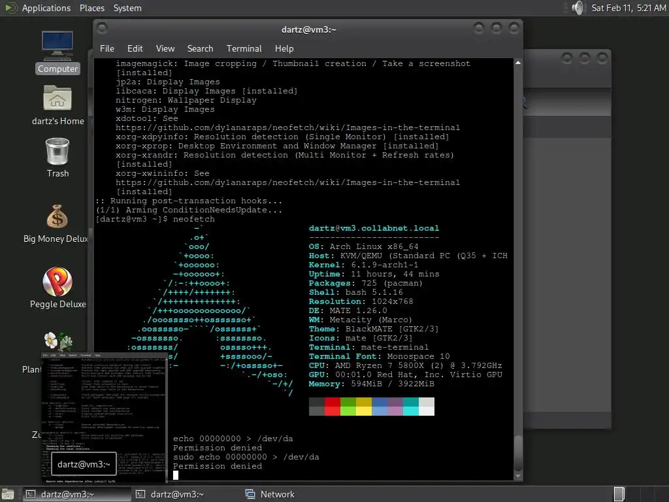669x502 pixels.
Task: Open the terminal File menu
Action: pyautogui.click(x=106, y=48)
